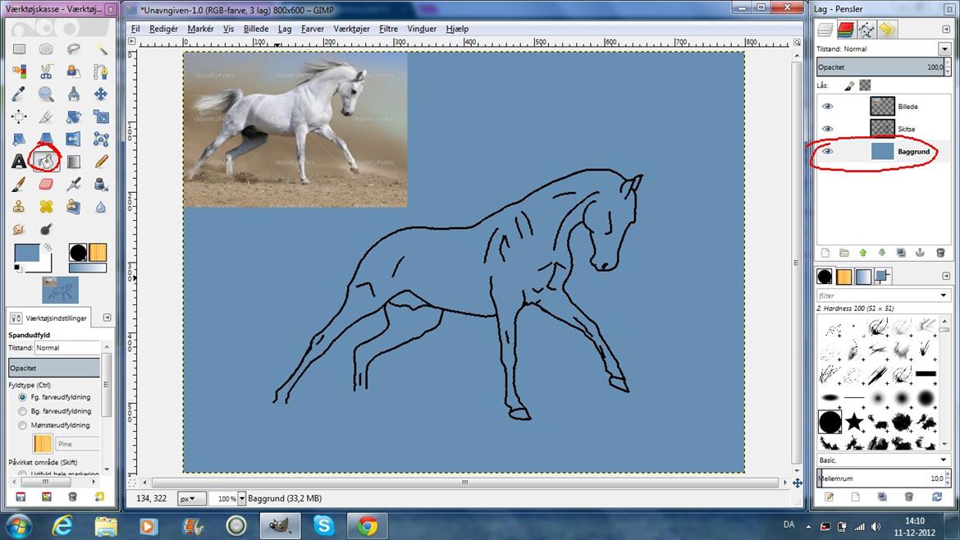Open Google Chrome from the taskbar
This screenshot has height=540, width=960.
point(367,525)
